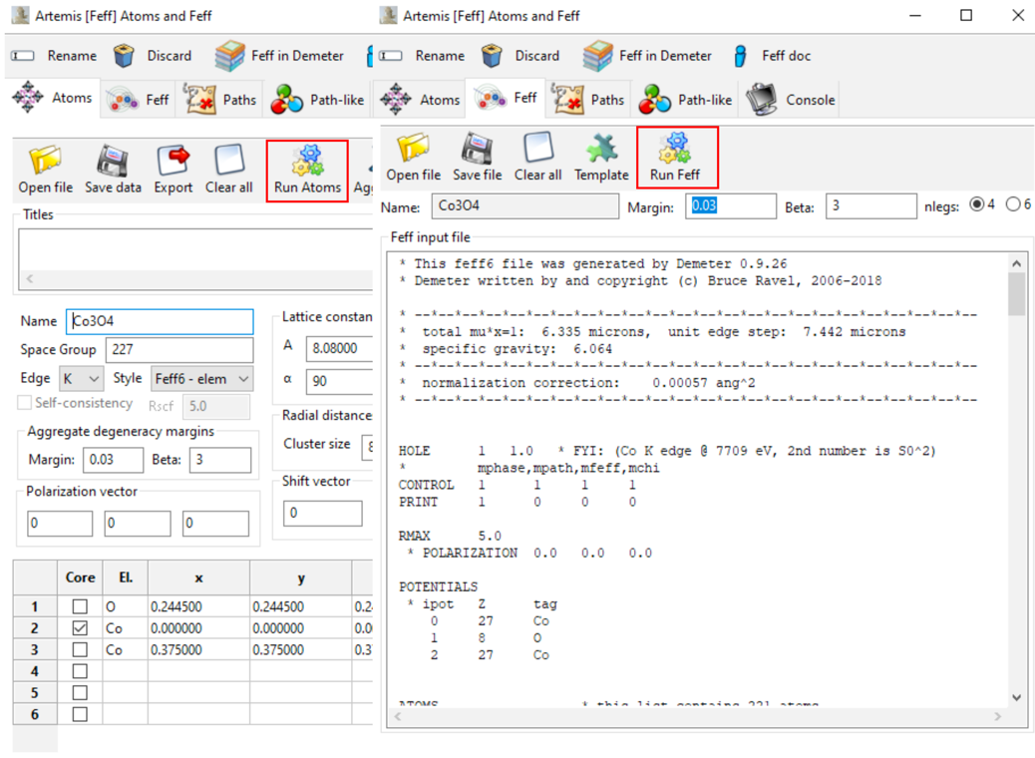
Task: Tick Core checkbox in empty row 4
Action: [x=80, y=671]
